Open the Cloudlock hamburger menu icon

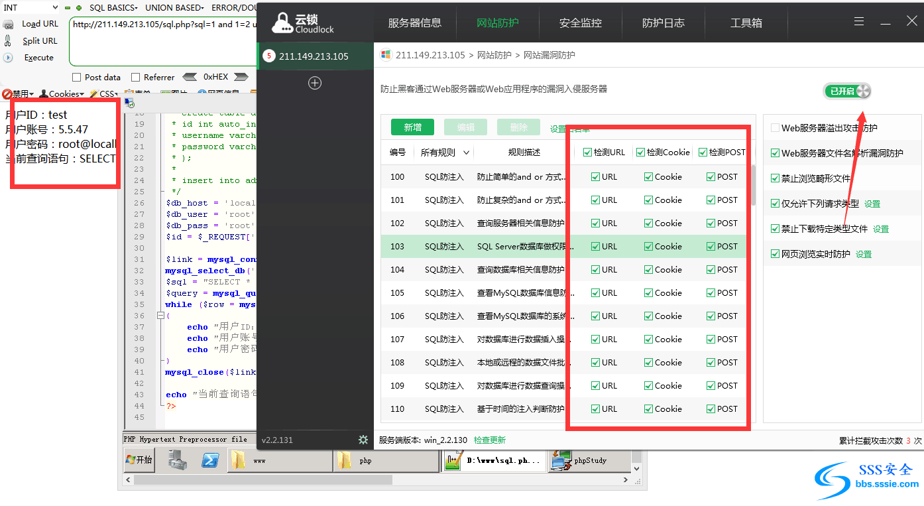pos(859,21)
